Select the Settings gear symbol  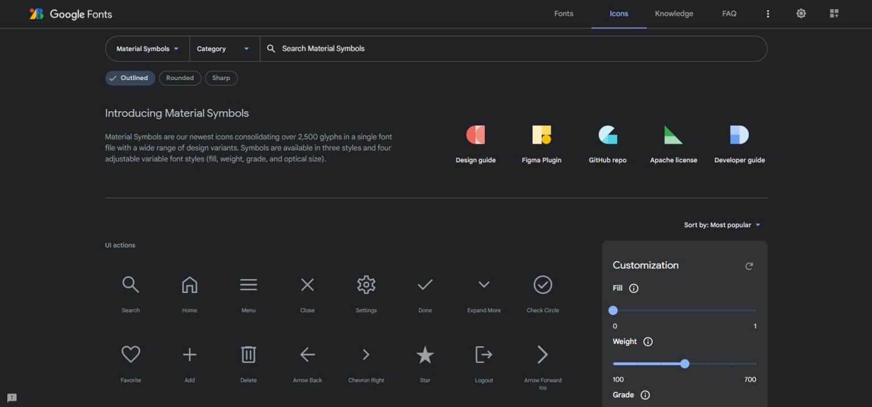point(366,284)
